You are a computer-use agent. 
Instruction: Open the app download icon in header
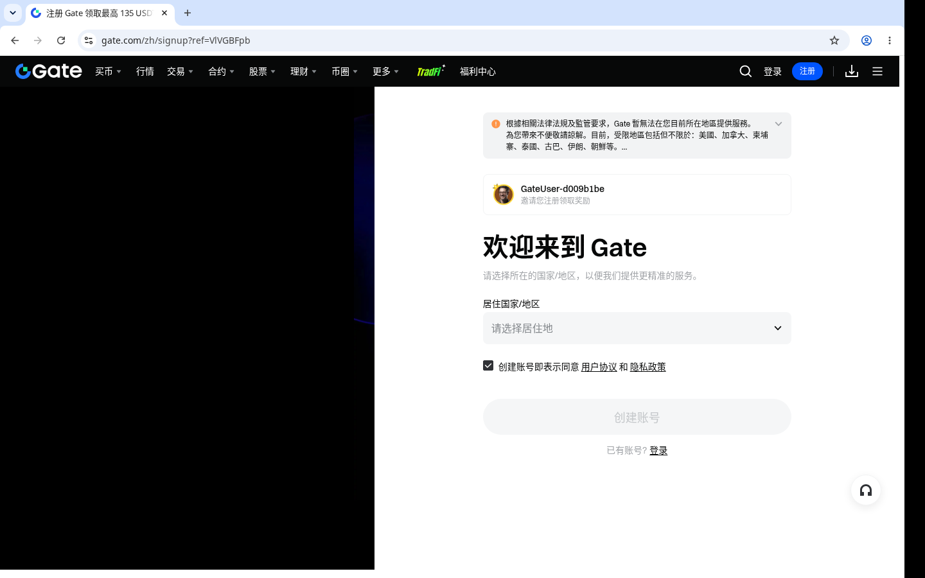point(852,71)
